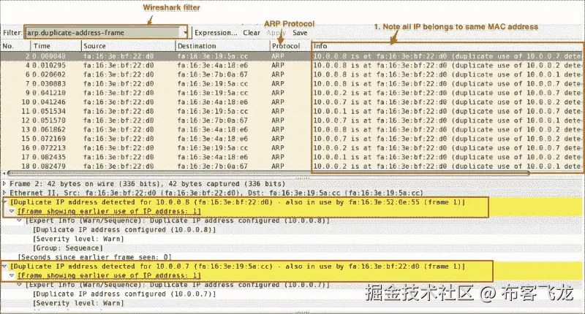Select the 'Ethernet II, Src' detail line
The width and height of the screenshot is (585, 314).
point(216,193)
